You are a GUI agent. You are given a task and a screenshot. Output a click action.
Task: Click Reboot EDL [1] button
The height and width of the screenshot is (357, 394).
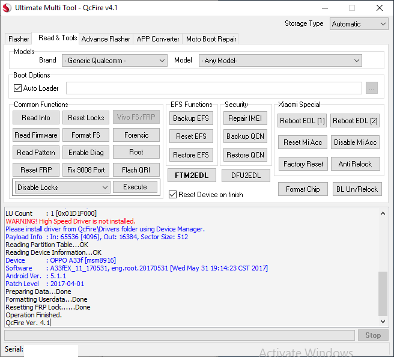302,121
